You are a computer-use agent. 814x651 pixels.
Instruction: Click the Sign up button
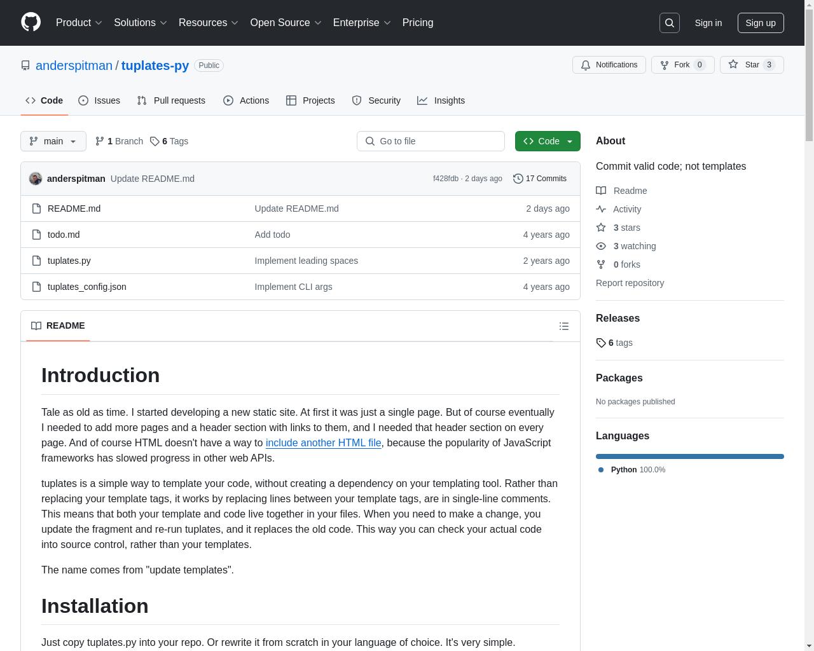[x=761, y=23]
